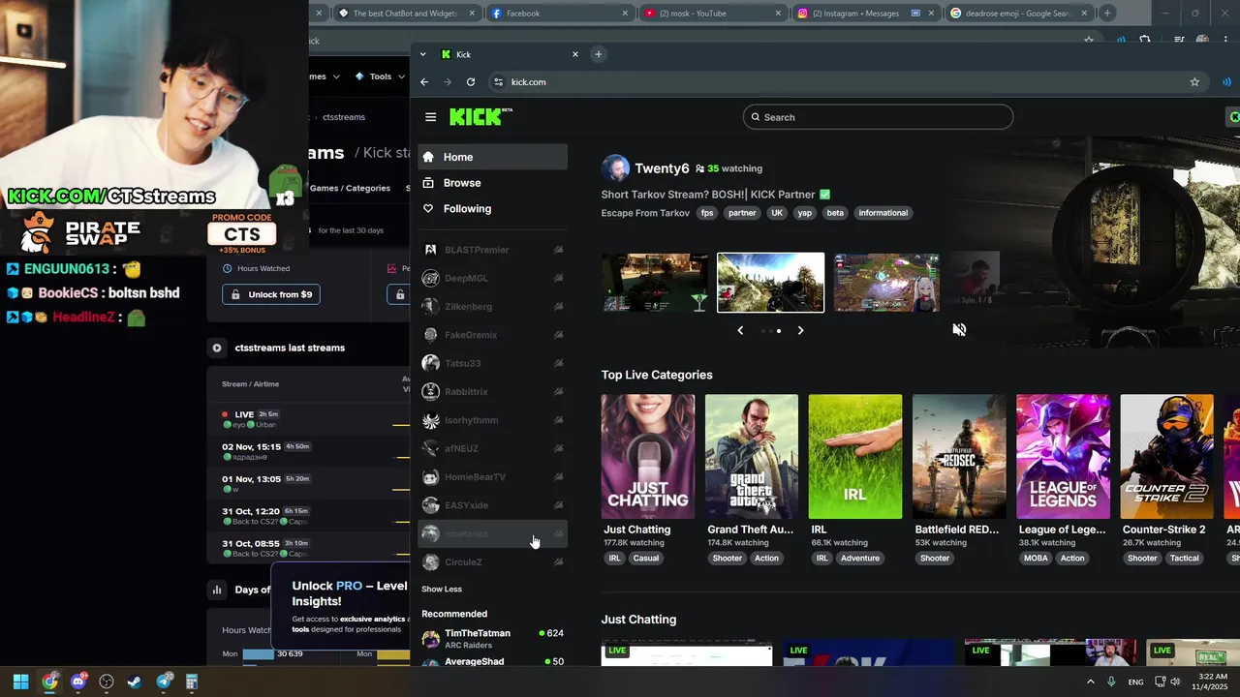Open Zilkenberg in the following list

(492, 307)
